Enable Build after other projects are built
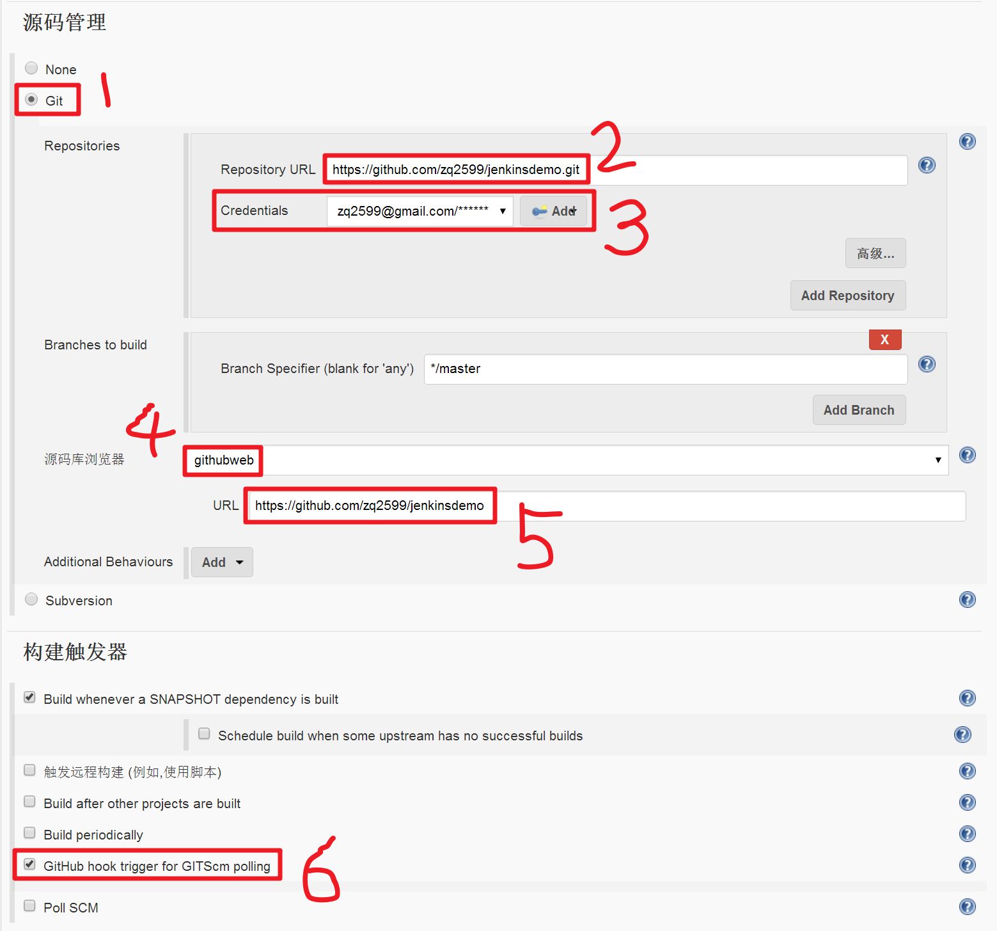The image size is (997, 931). pos(29,801)
